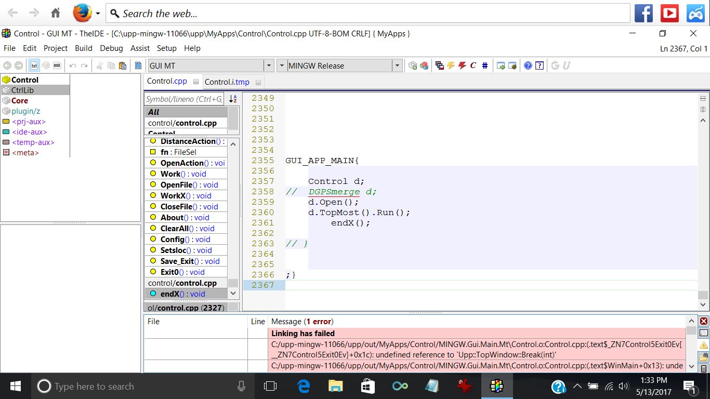Toggle the yellow warning errors panel button
This screenshot has height=399, width=710.
(704, 345)
